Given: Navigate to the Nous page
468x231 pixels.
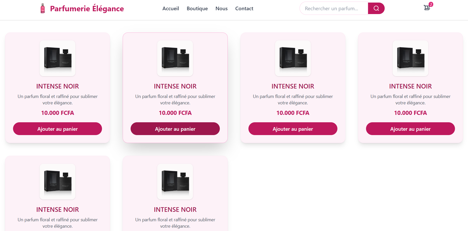Looking at the screenshot, I should pyautogui.click(x=221, y=8).
